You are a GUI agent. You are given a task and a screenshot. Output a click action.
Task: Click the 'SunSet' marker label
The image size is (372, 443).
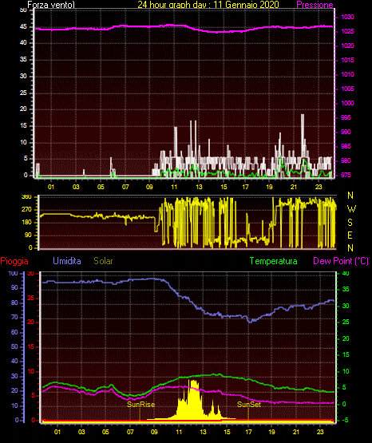point(249,405)
